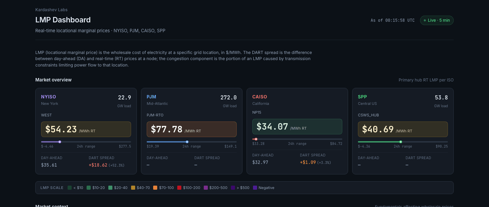
Task: Click the $70-100 legend color swatch
Action: (155, 188)
